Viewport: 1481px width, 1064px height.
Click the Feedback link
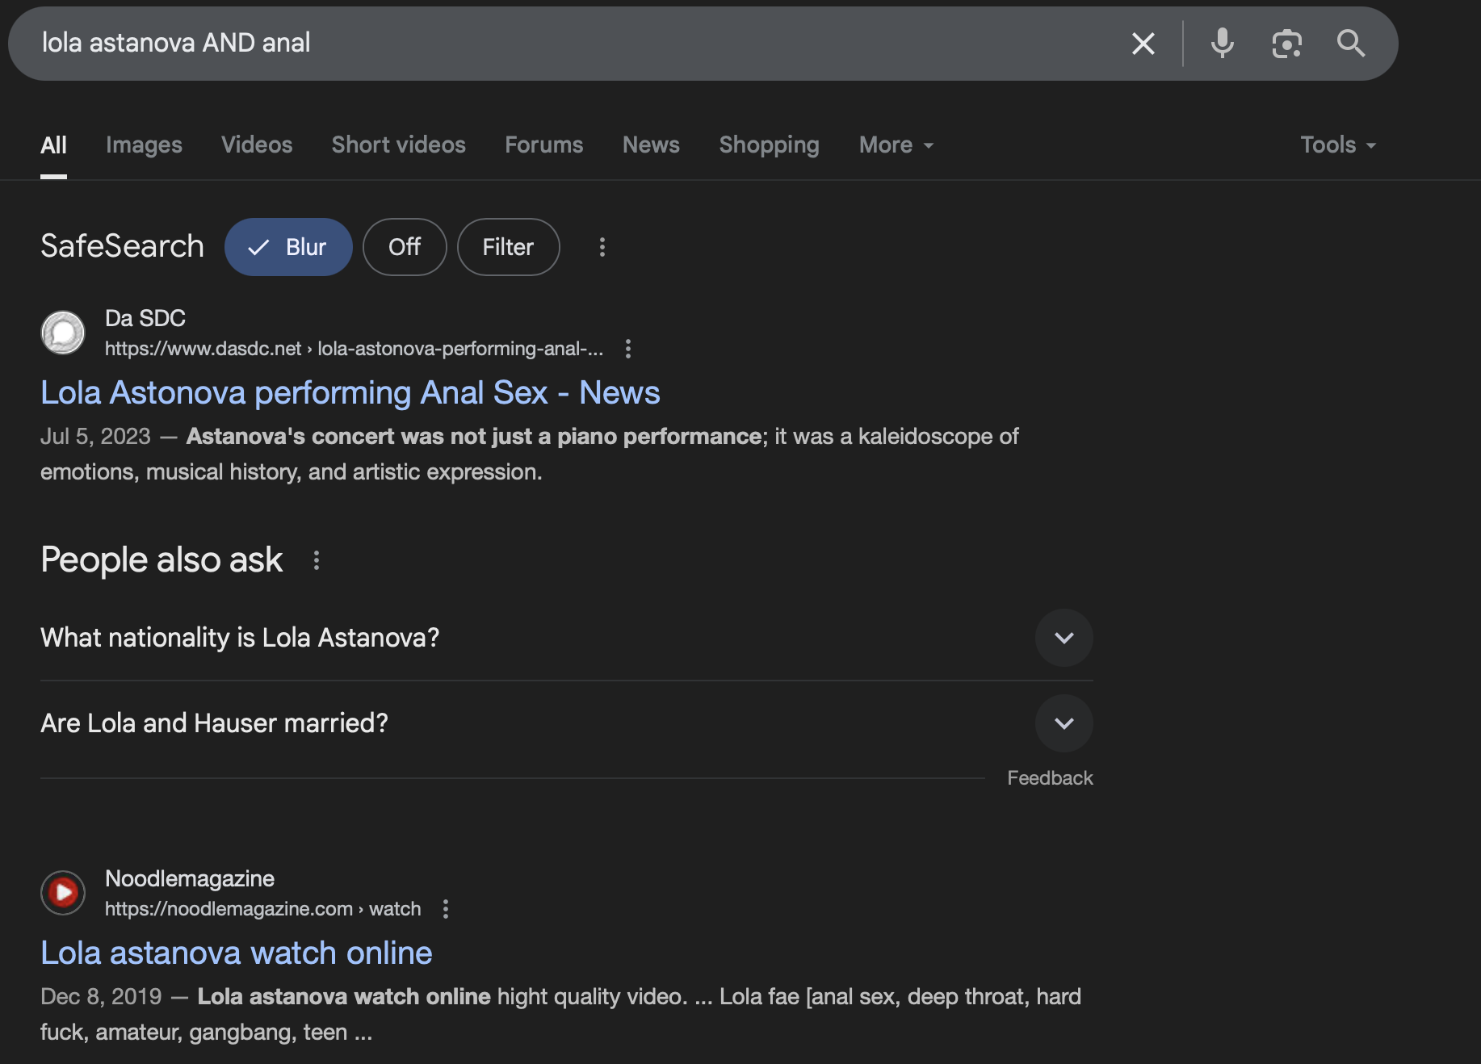pos(1050,778)
